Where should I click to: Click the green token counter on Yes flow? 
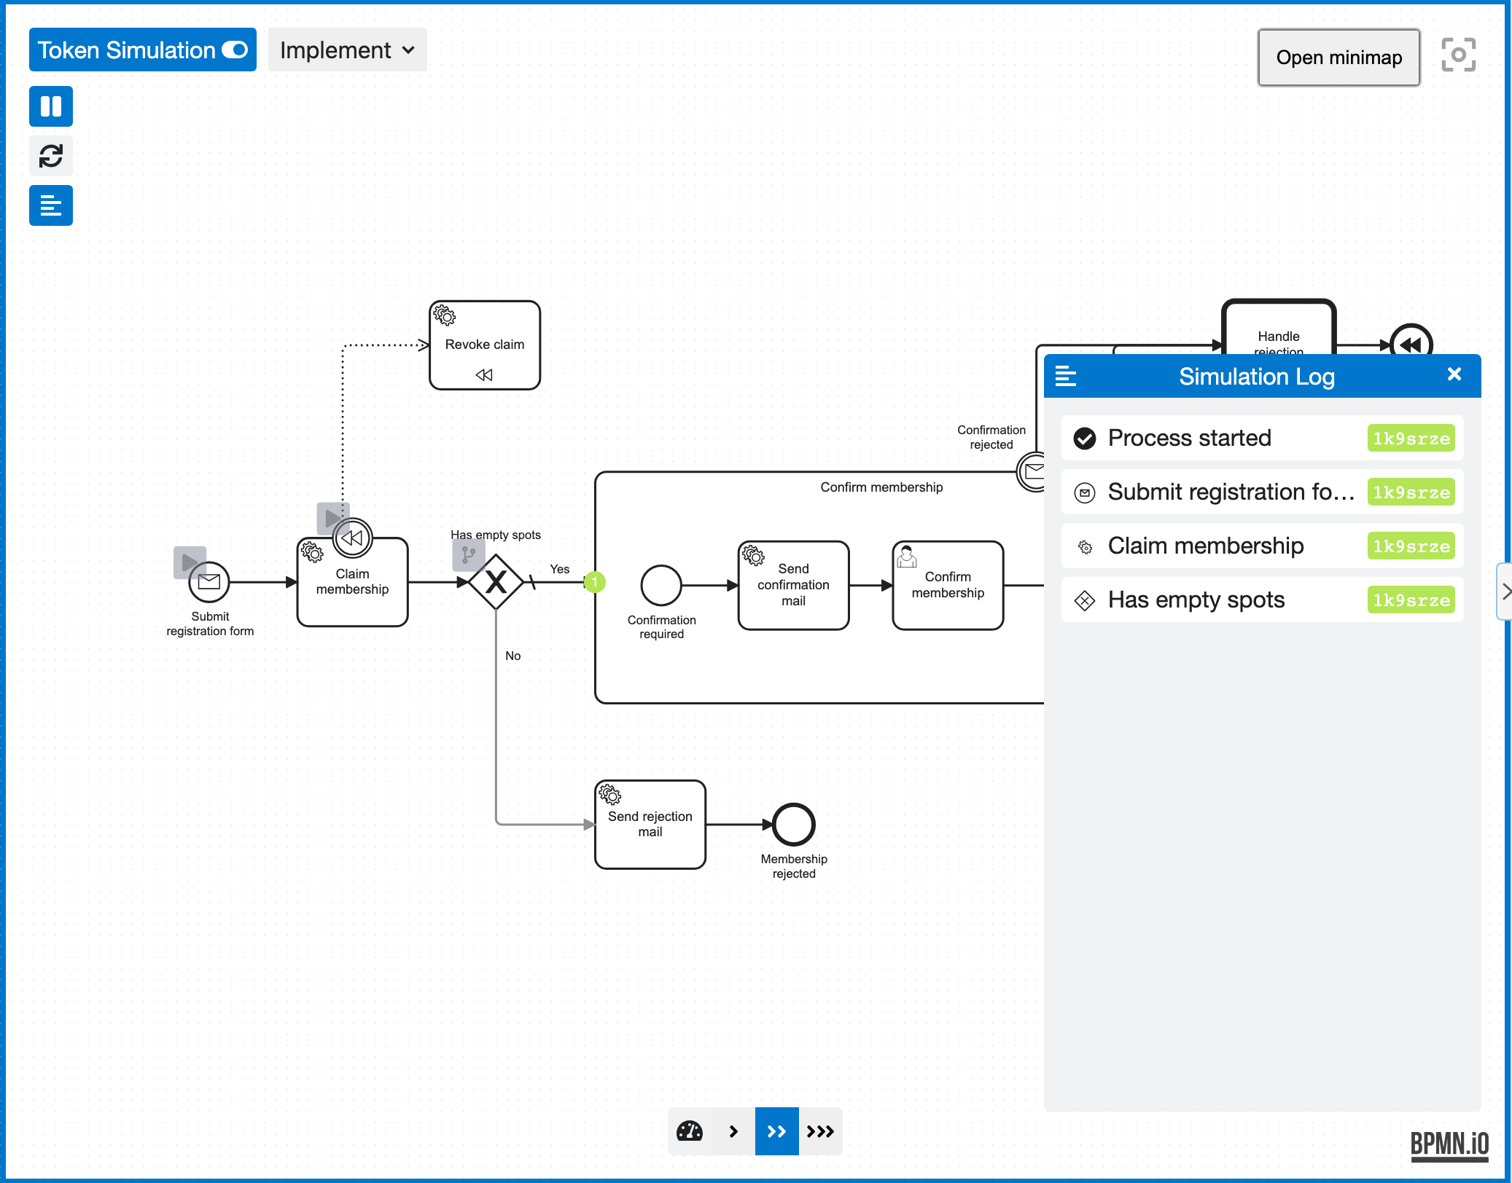[595, 582]
